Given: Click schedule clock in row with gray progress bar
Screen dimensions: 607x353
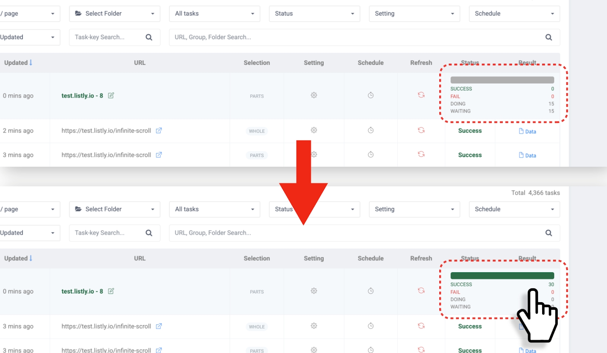Looking at the screenshot, I should tap(371, 95).
